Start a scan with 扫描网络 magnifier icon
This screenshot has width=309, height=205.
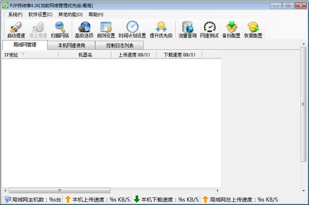[60, 27]
